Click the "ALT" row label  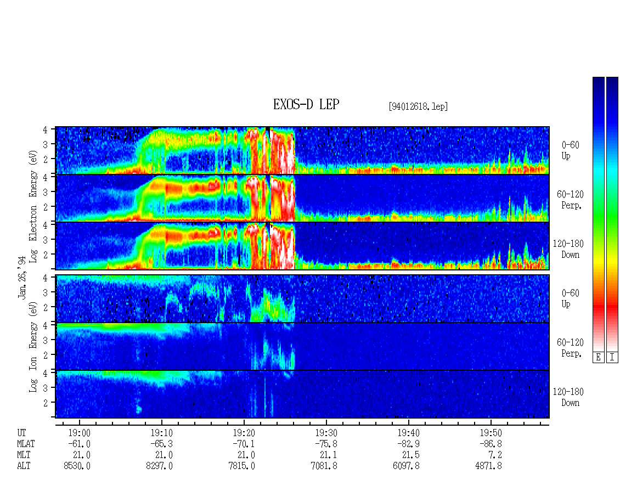pos(24,466)
